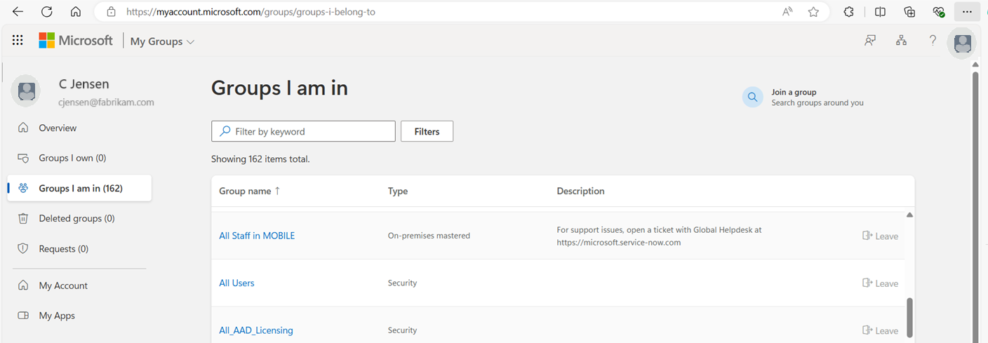Screen dimensions: 988x343
Task: Open the browser extensions puzzle icon
Action: (848, 12)
